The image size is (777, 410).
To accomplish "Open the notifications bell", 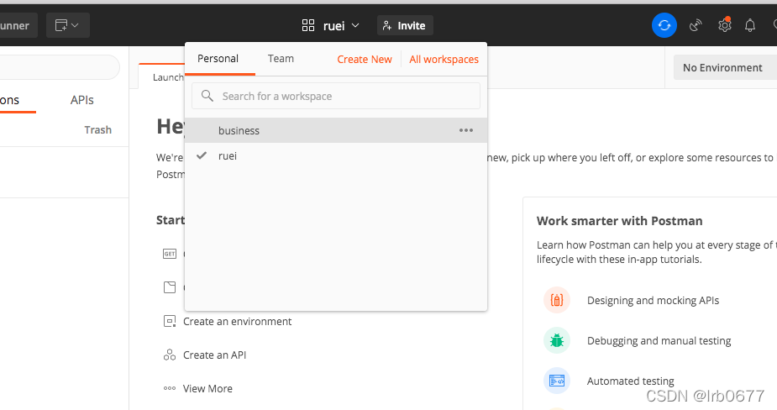I will pyautogui.click(x=750, y=25).
